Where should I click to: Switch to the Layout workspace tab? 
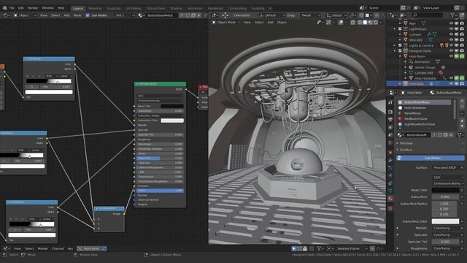pyautogui.click(x=78, y=8)
